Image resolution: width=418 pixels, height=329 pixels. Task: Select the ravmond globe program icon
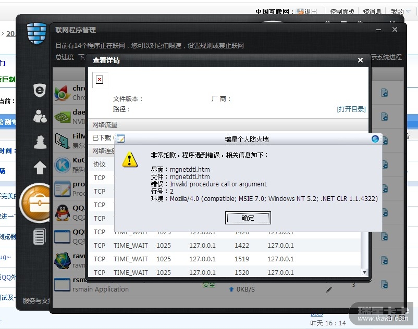[x=62, y=261]
